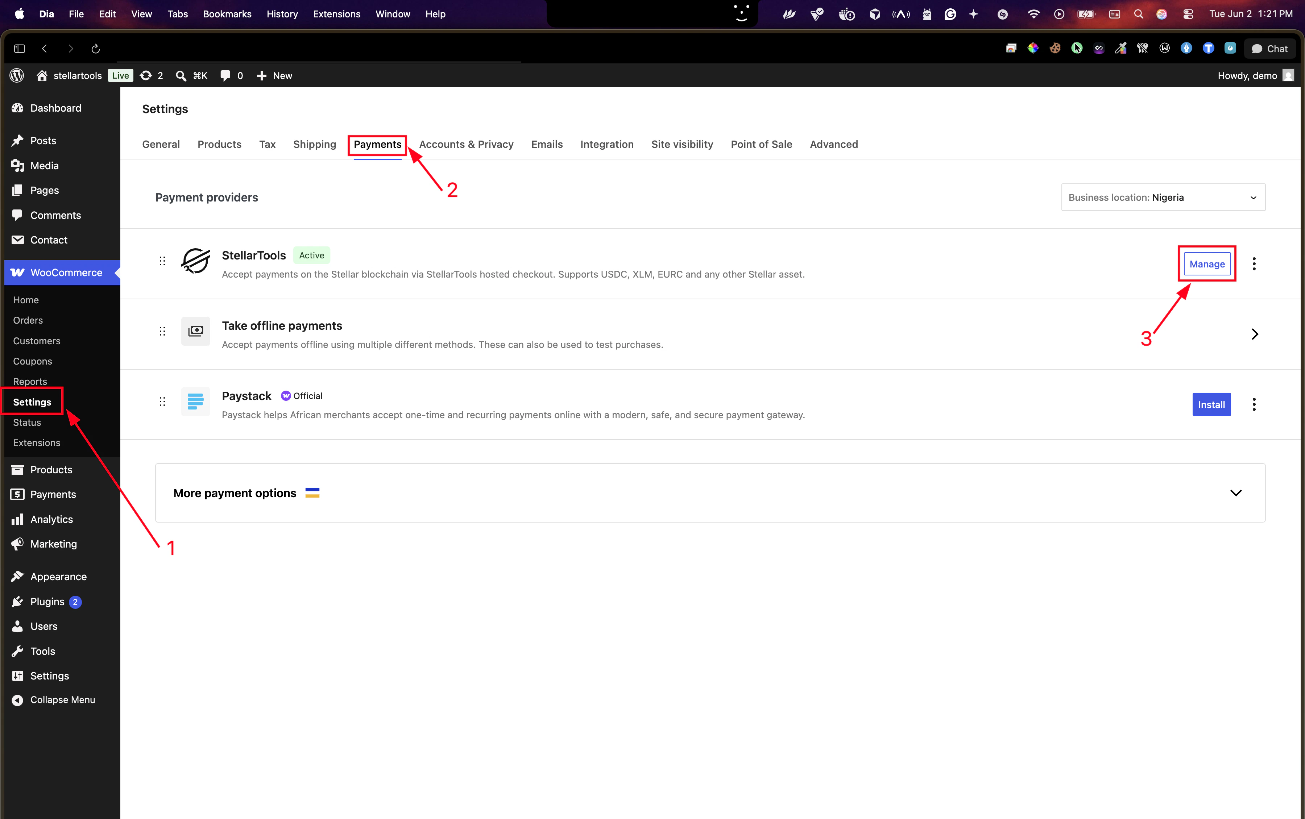The image size is (1305, 819).
Task: Open WooCommerce Reports submenu
Action: [x=30, y=381]
